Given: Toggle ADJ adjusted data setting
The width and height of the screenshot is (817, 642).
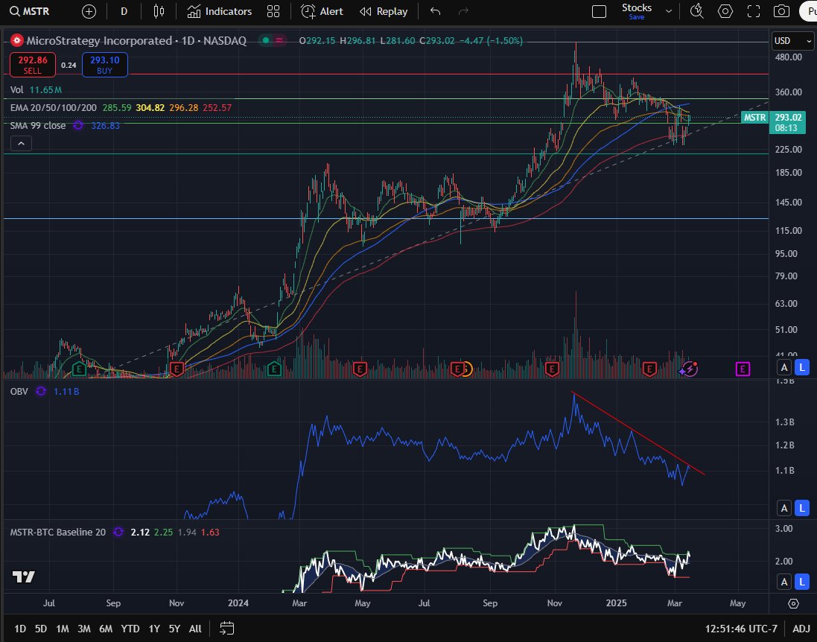Looking at the screenshot, I should [801, 629].
